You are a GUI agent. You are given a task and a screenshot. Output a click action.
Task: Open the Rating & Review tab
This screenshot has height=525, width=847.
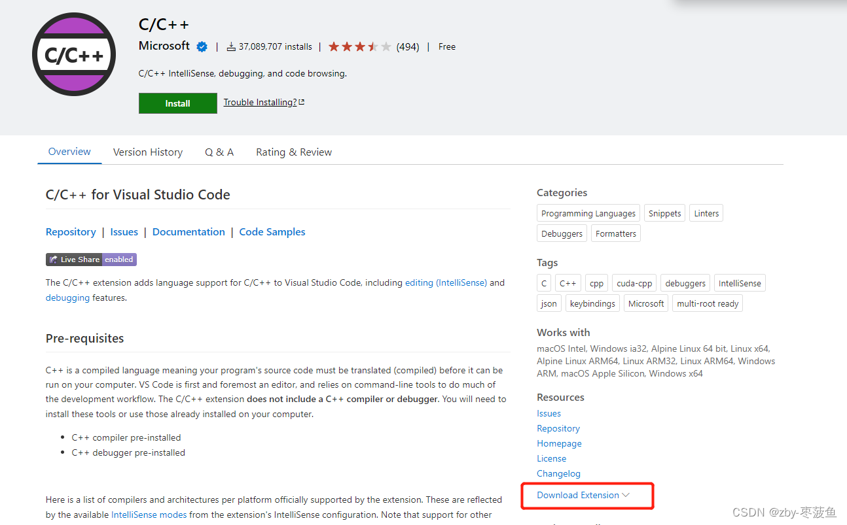coord(294,152)
